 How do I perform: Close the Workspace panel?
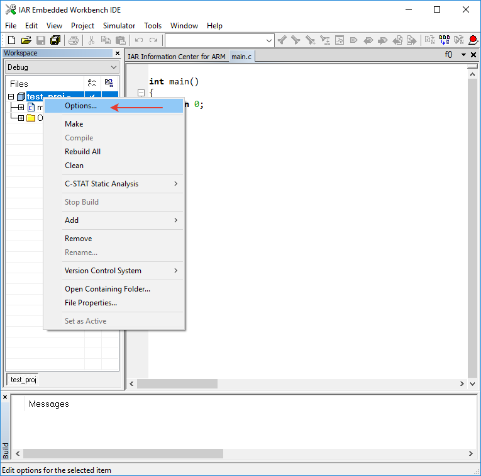(117, 54)
